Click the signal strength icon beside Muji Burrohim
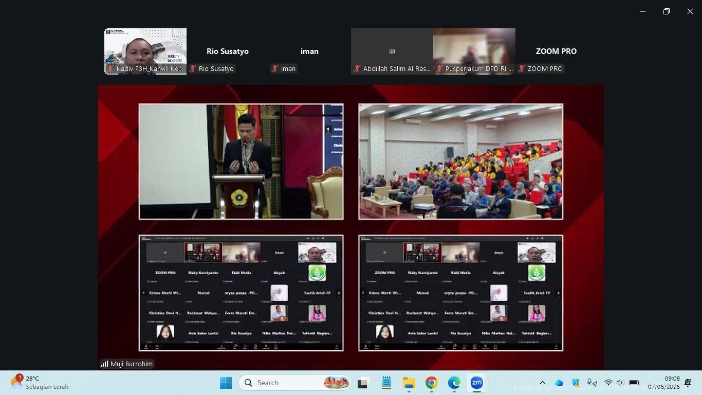 tap(104, 364)
